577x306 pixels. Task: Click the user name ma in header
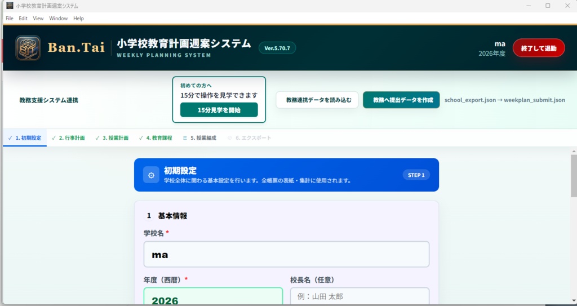(x=500, y=44)
